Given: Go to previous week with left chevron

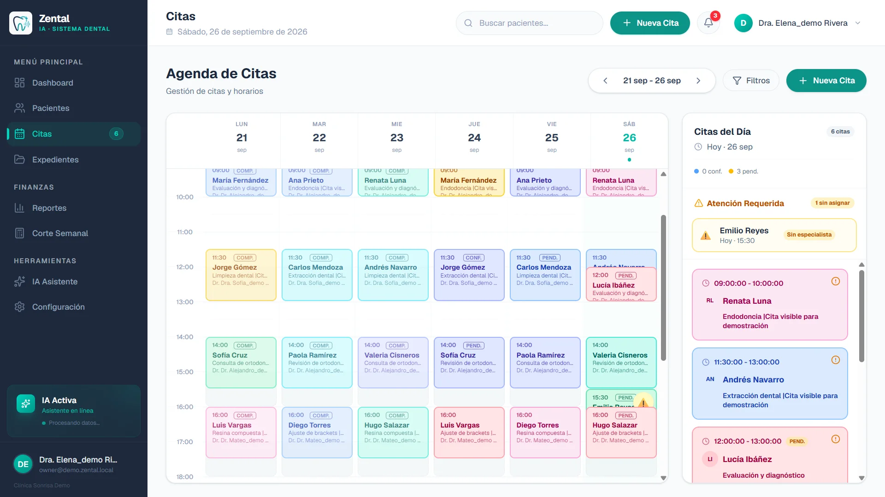Looking at the screenshot, I should click(605, 81).
